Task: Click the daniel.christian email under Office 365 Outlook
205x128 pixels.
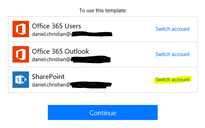Action: coord(71,59)
